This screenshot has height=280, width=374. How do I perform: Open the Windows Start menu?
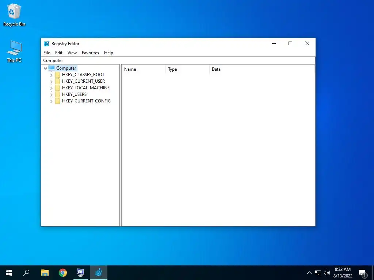click(x=9, y=273)
